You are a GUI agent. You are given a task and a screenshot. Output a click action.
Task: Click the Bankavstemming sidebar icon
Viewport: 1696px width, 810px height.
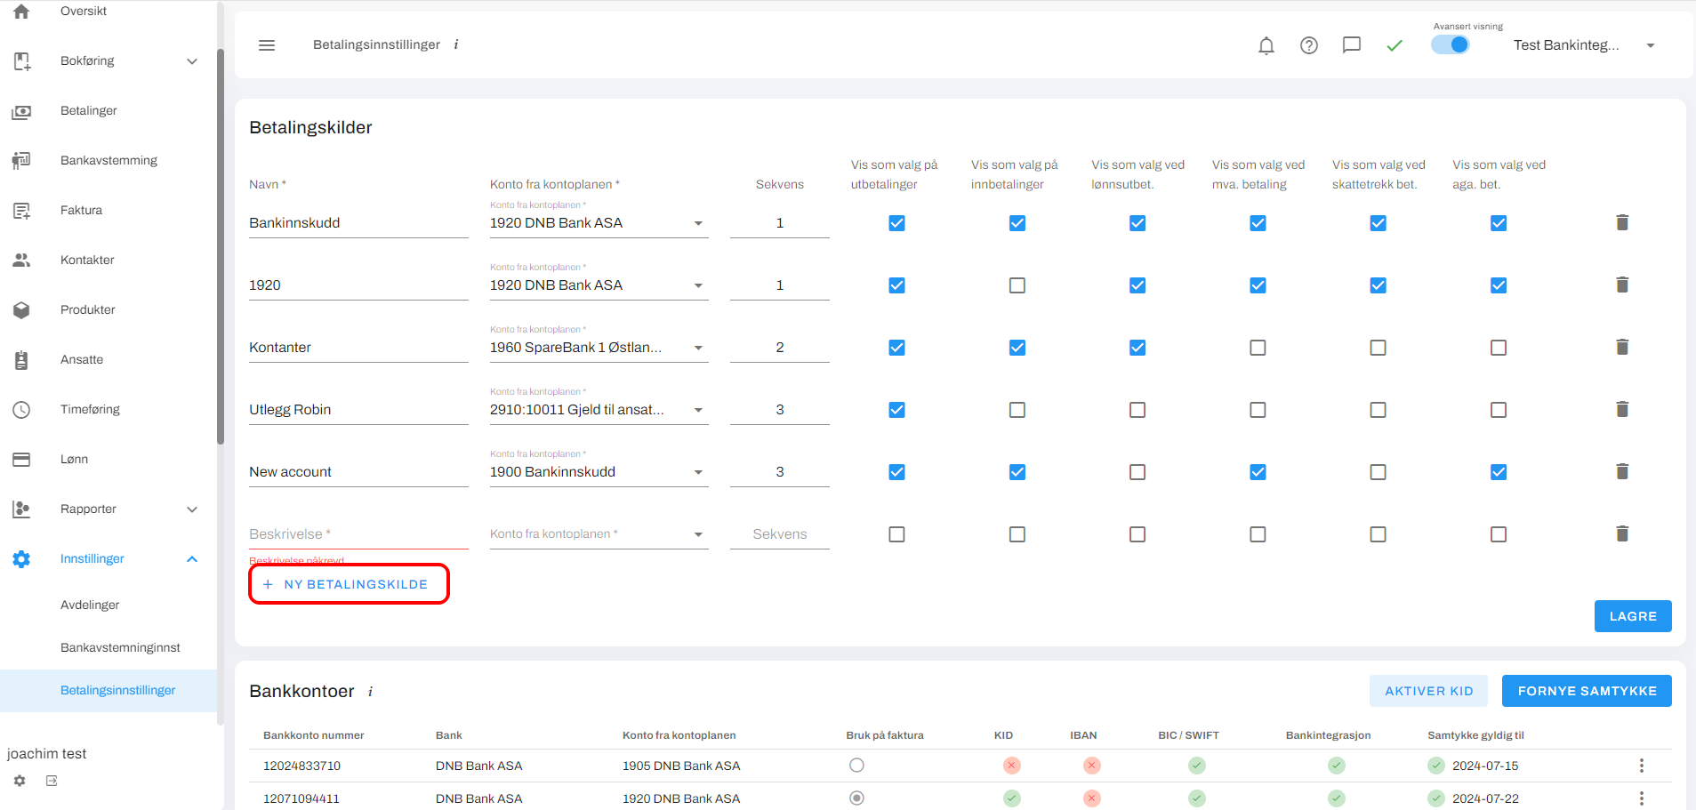point(21,161)
